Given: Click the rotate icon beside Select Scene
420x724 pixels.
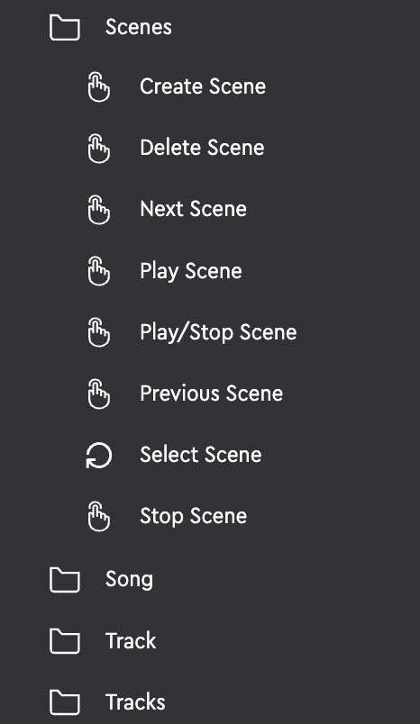Looking at the screenshot, I should point(99,456).
